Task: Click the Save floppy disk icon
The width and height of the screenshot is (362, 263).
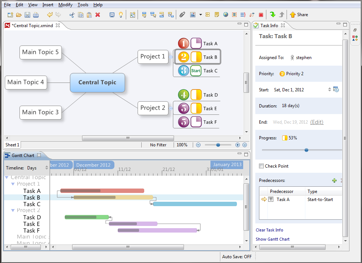Action: coord(27,15)
